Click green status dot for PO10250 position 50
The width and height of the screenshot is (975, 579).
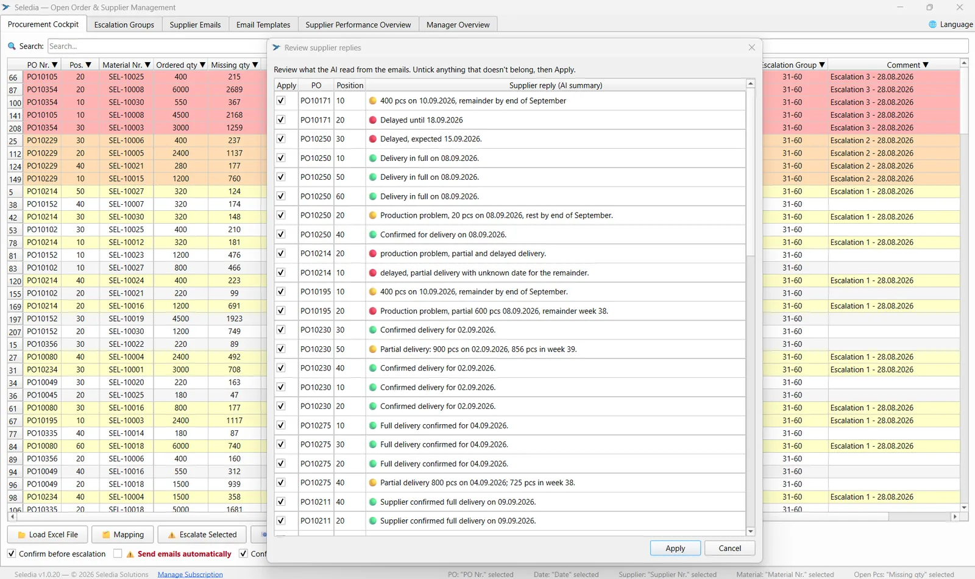point(373,177)
